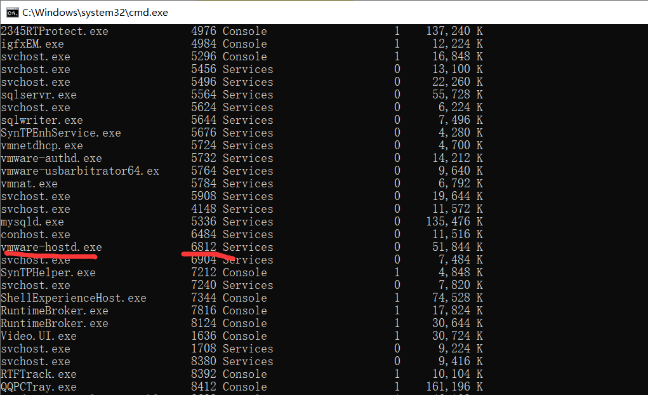This screenshot has width=648, height=395.
Task: Click PID 1708 in the list
Action: click(x=204, y=349)
